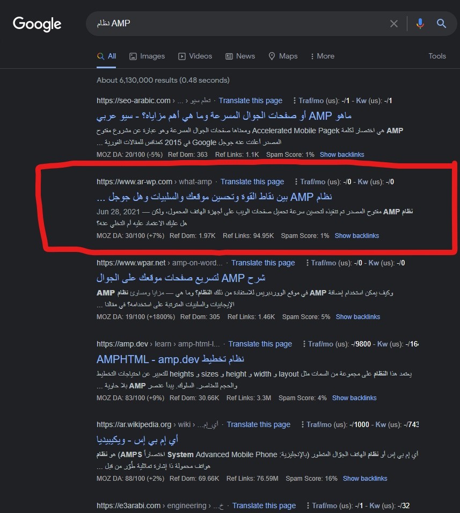Show backlinks for the seo-arabic.com result
Screen dimensions: 460x513
pyautogui.click(x=342, y=154)
